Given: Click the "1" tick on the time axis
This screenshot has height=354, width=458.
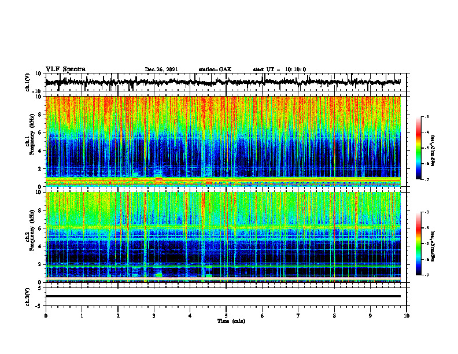Looking at the screenshot, I should (82, 316).
